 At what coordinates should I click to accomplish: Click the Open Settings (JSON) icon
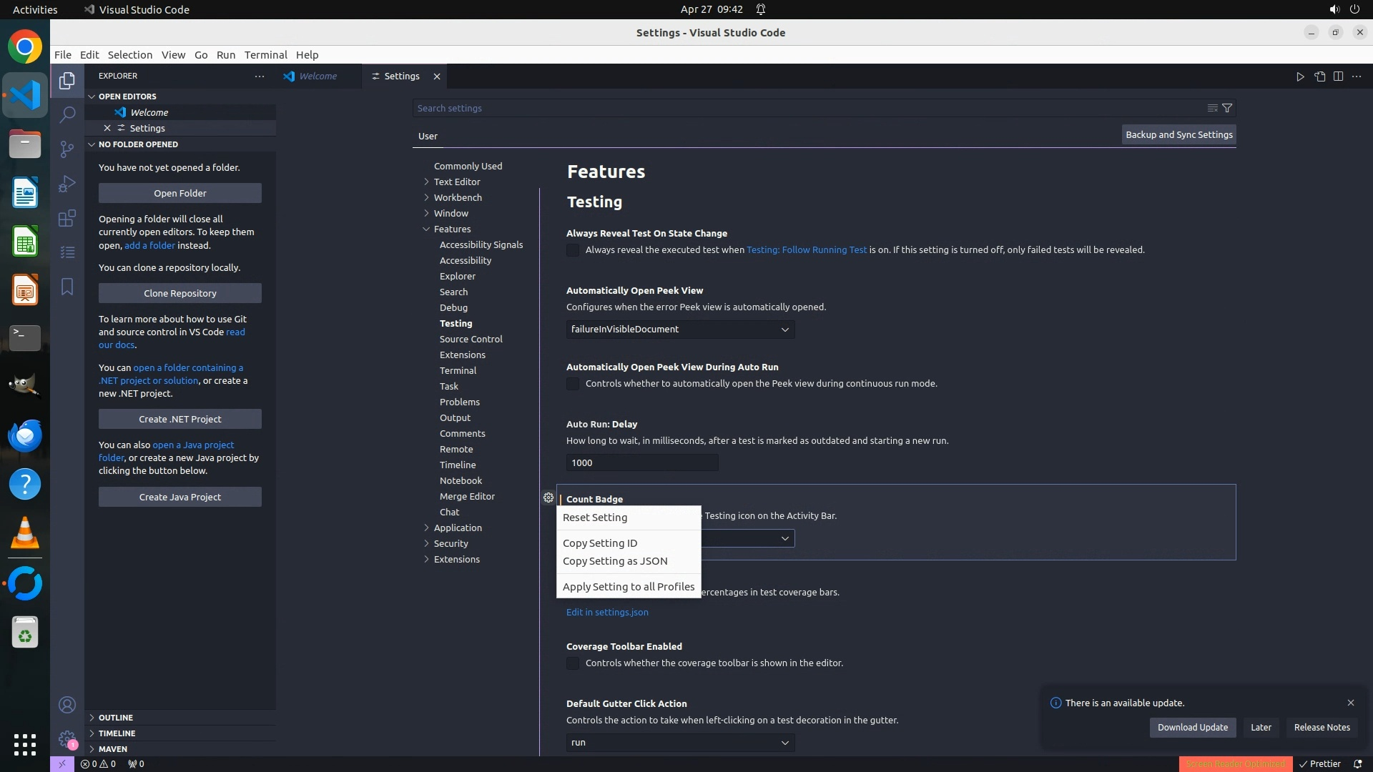[1319, 76]
